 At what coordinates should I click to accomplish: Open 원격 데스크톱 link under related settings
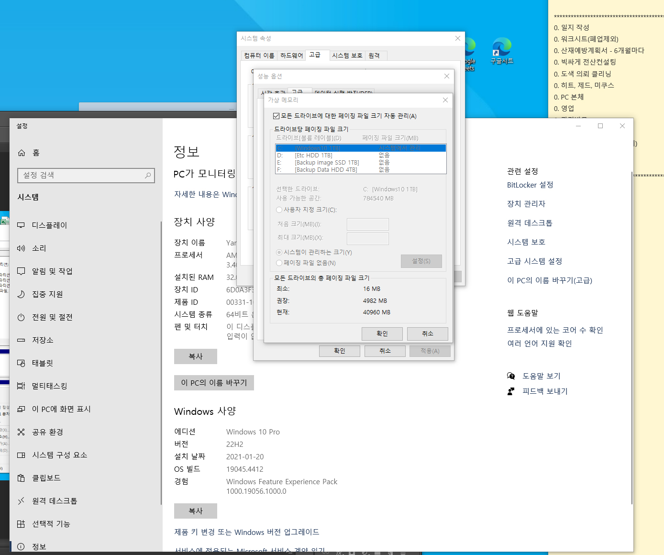[530, 223]
